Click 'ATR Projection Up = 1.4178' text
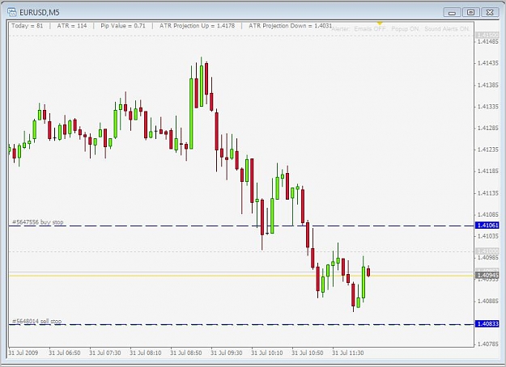The image size is (506, 367). [197, 26]
